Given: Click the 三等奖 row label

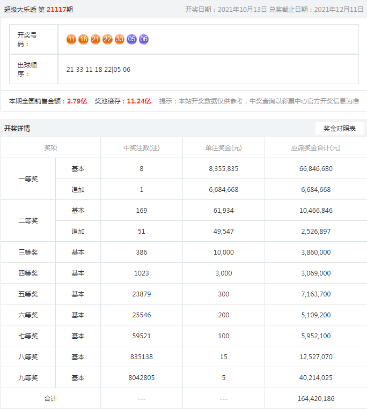Looking at the screenshot, I should (28, 252).
